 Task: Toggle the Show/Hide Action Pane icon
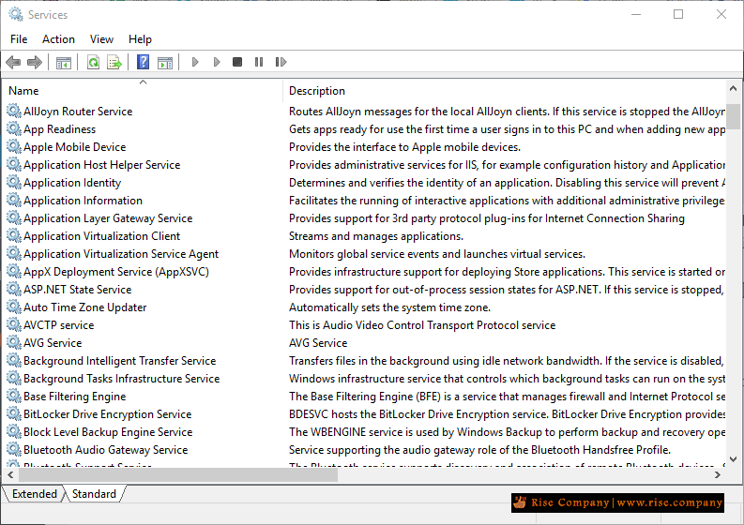click(x=165, y=62)
